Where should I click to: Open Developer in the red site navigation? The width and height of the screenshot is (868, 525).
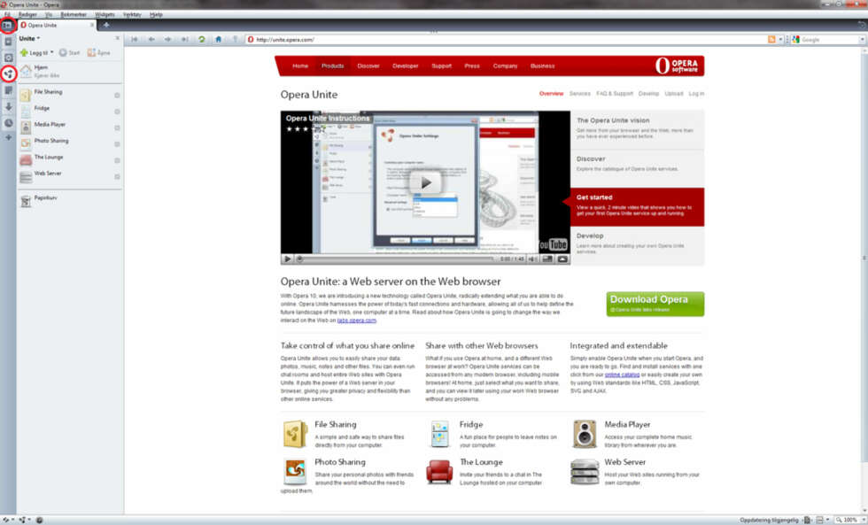[406, 66]
